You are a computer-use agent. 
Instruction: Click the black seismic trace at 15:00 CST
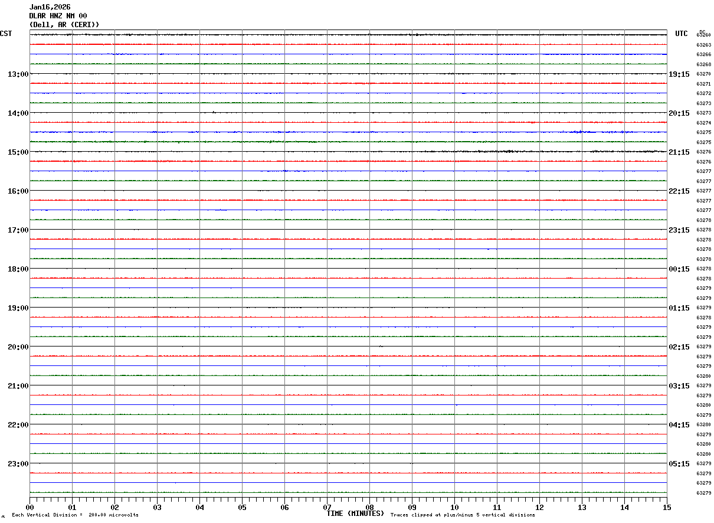click(348, 152)
